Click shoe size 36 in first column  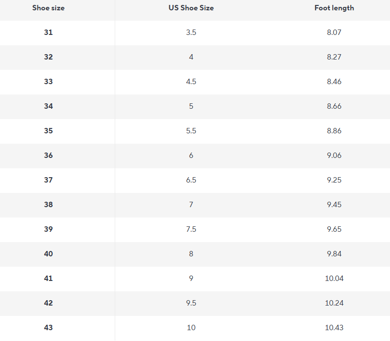click(x=48, y=155)
